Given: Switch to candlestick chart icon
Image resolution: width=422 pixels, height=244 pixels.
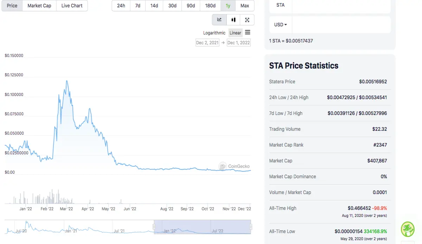Looking at the screenshot, I should (234, 20).
